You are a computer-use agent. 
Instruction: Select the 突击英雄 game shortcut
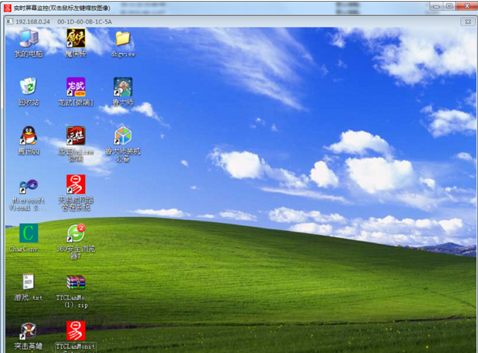29,336
